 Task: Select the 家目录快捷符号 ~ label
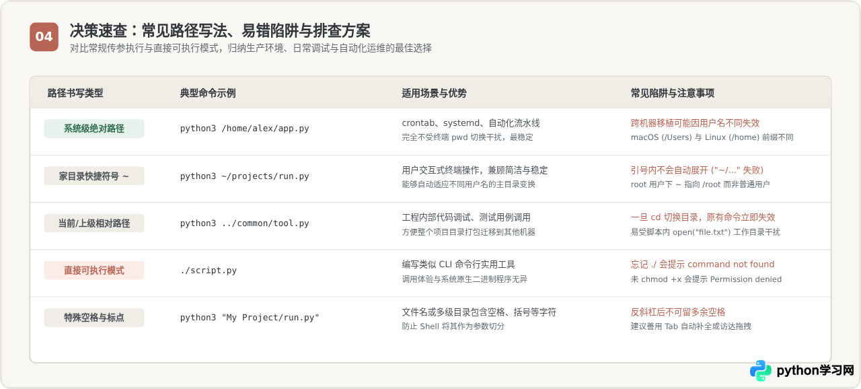[94, 176]
